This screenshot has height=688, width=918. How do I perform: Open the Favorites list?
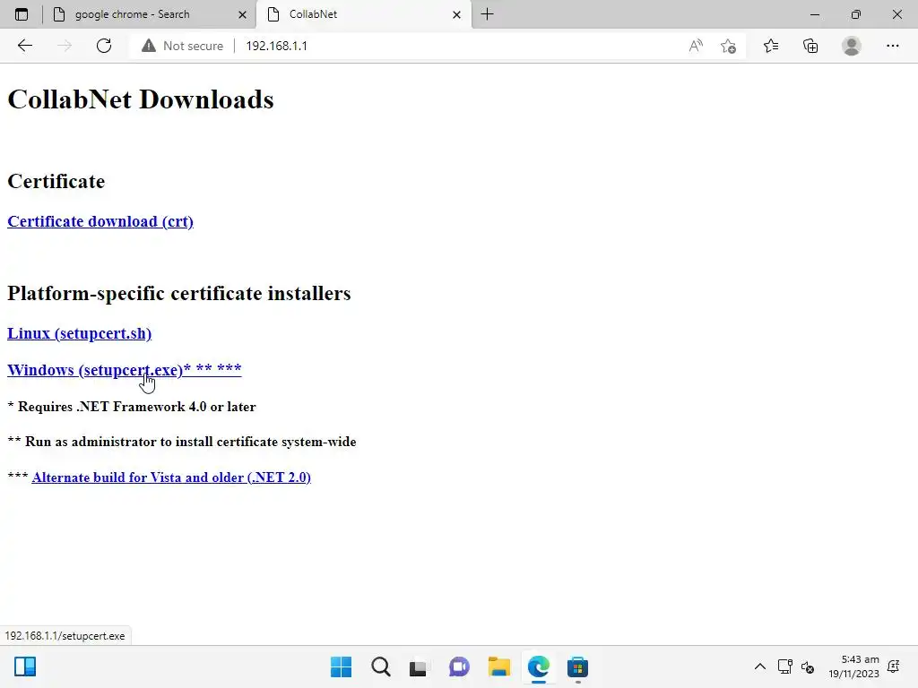pyautogui.click(x=771, y=46)
